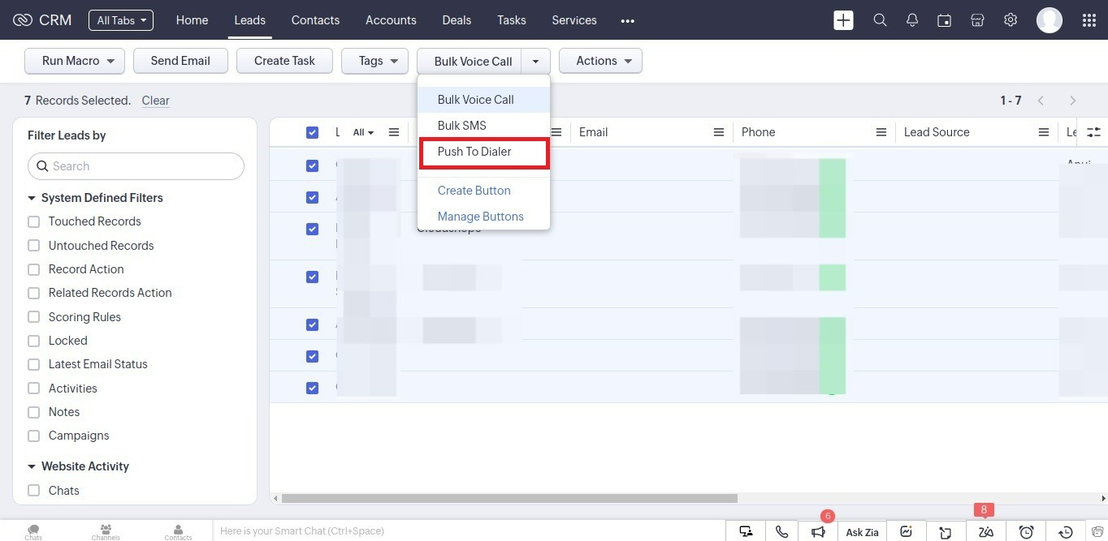Click Ask Zia in the bottom bar
This screenshot has height=541, width=1108.
862,532
